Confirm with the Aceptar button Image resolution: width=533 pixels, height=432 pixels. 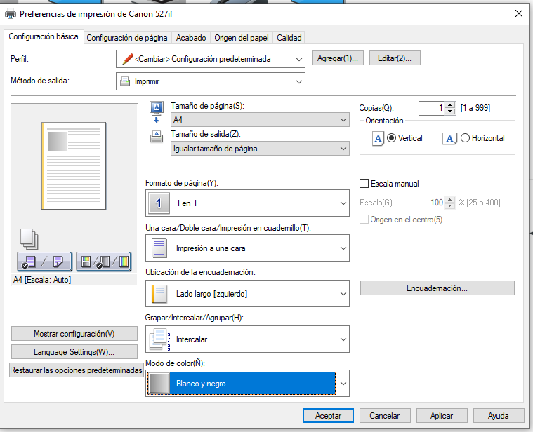click(329, 416)
